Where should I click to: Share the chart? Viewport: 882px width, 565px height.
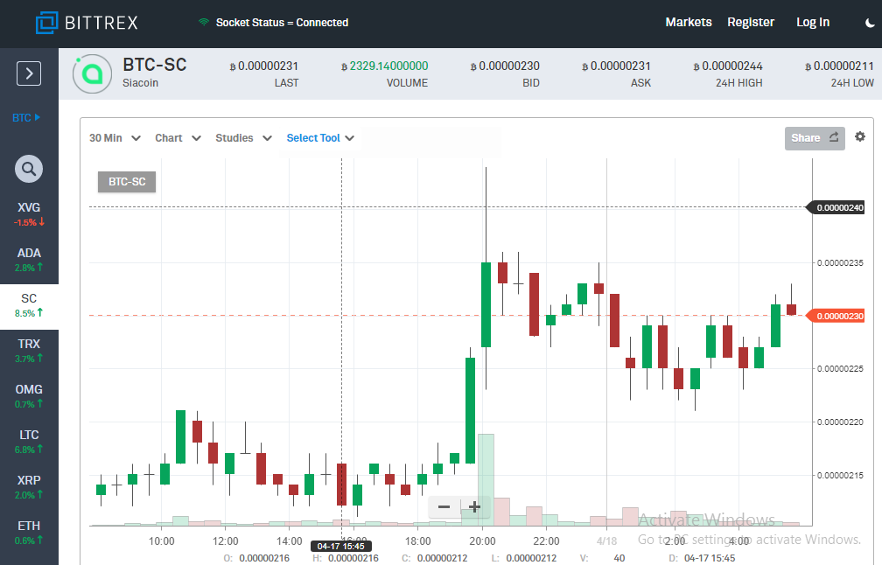[815, 138]
